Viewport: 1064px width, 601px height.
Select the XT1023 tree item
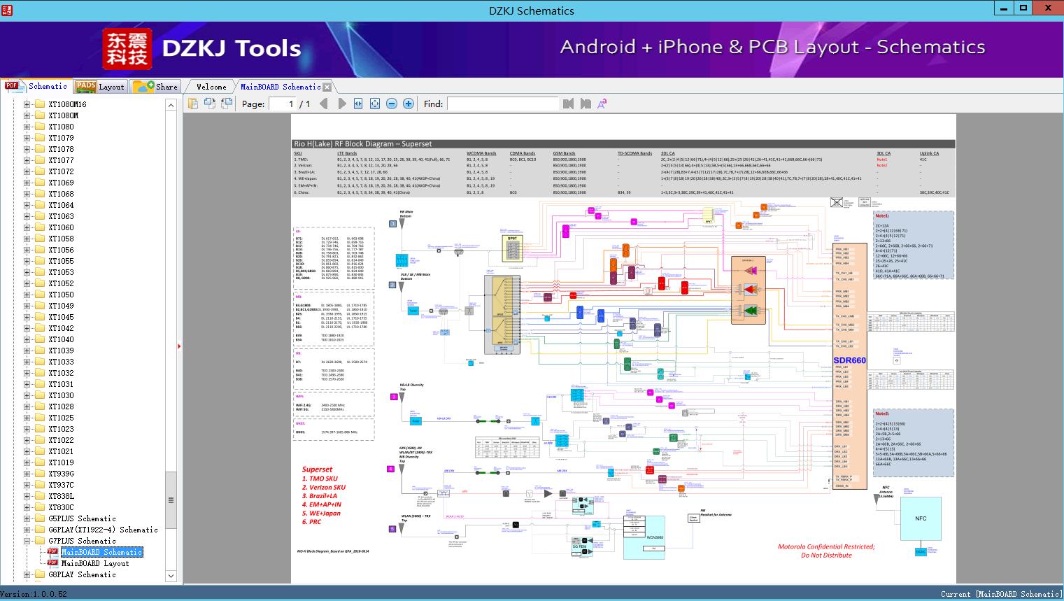click(61, 429)
